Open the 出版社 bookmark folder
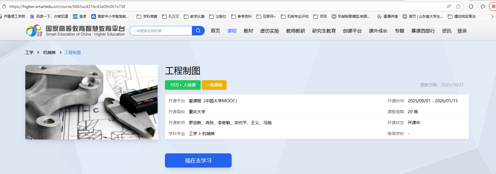 click(218, 17)
